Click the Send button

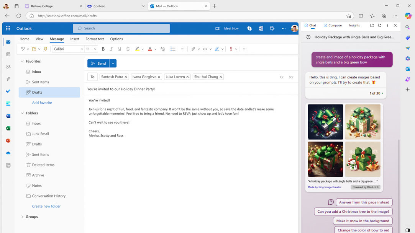coord(98,64)
